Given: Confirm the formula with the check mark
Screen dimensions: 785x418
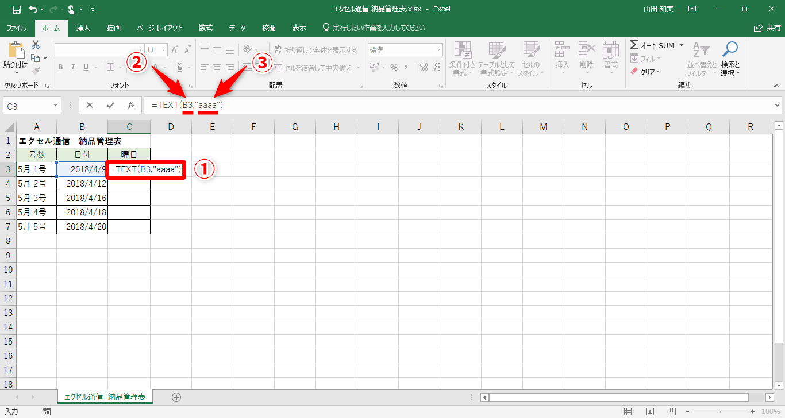Looking at the screenshot, I should [x=110, y=105].
